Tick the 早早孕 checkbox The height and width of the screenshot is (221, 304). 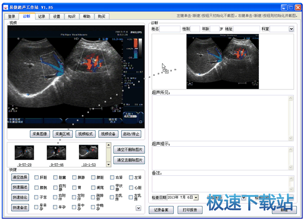[36, 207]
